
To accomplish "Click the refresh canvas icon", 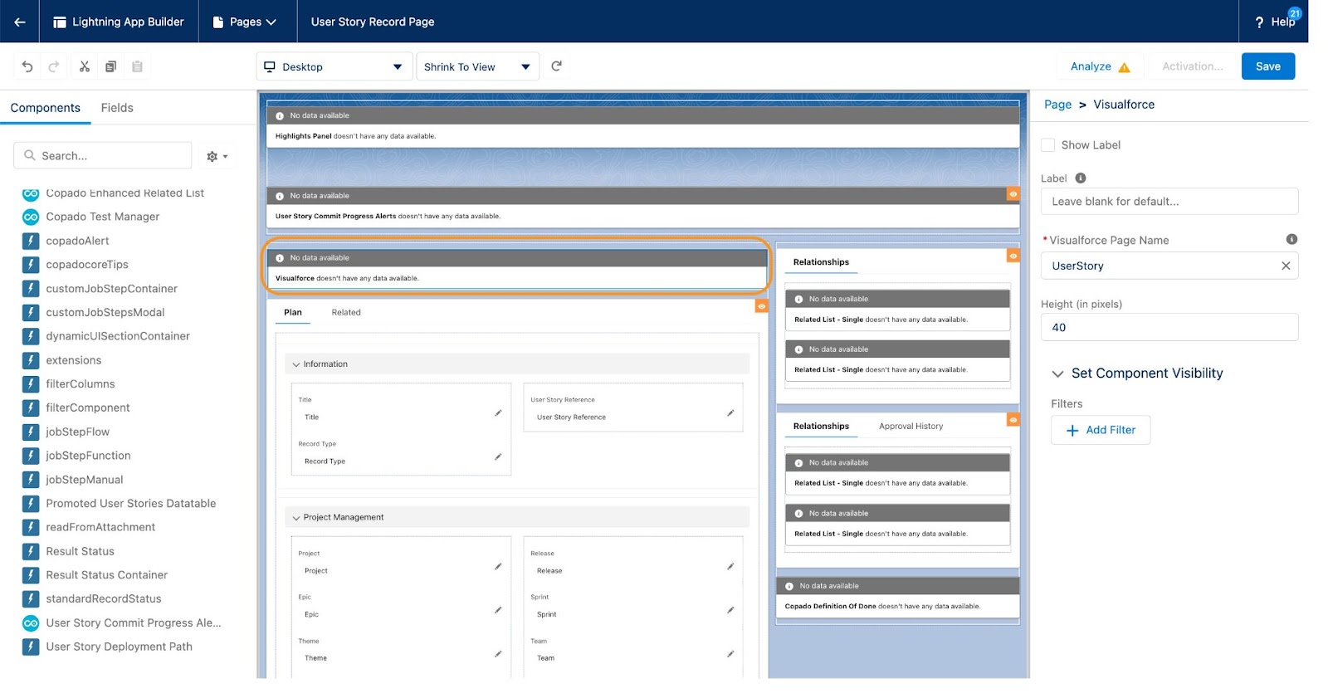I will coord(557,66).
